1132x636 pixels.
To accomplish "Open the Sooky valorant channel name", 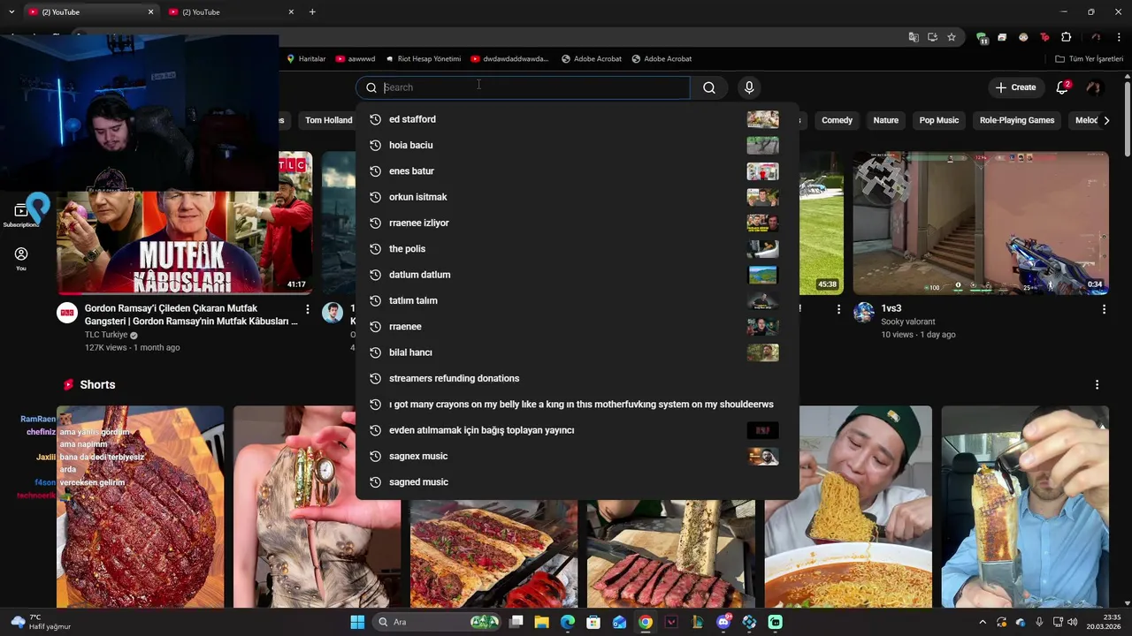I will (907, 322).
